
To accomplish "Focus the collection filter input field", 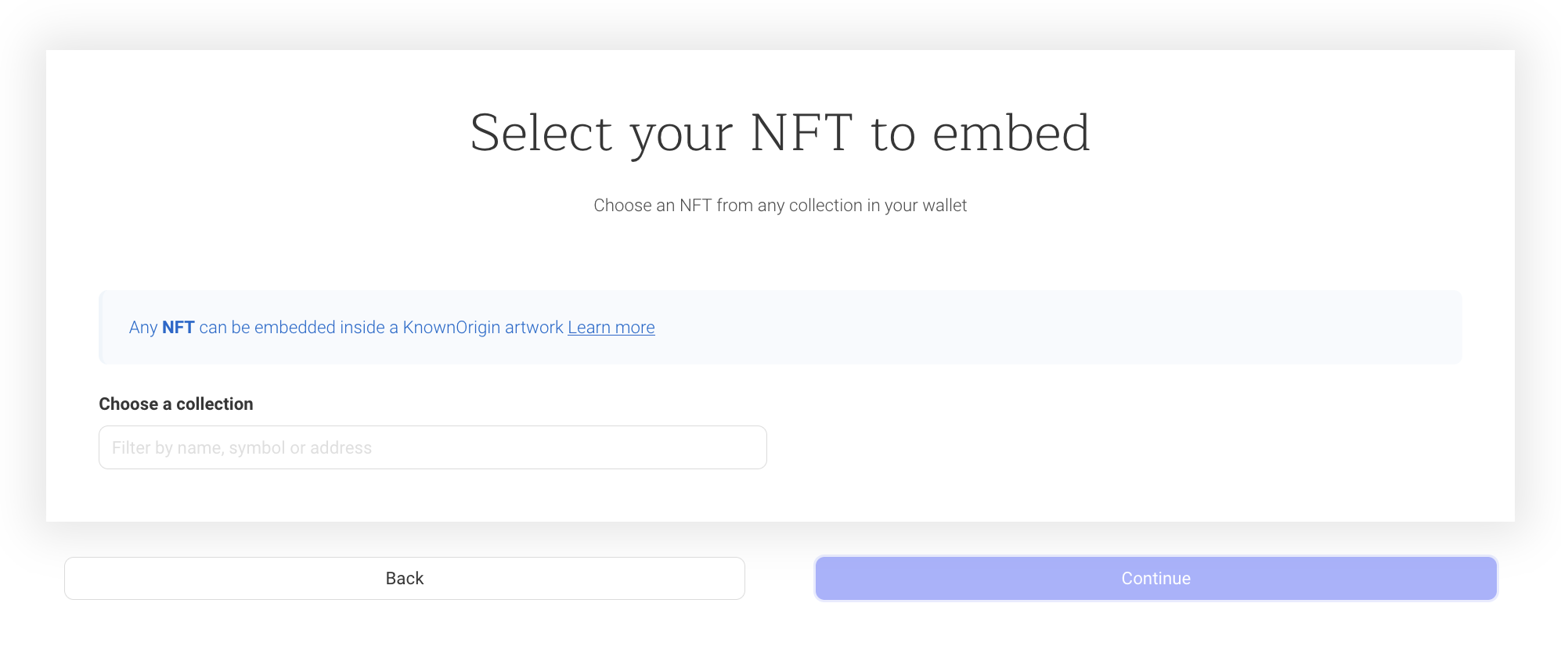I will (432, 447).
